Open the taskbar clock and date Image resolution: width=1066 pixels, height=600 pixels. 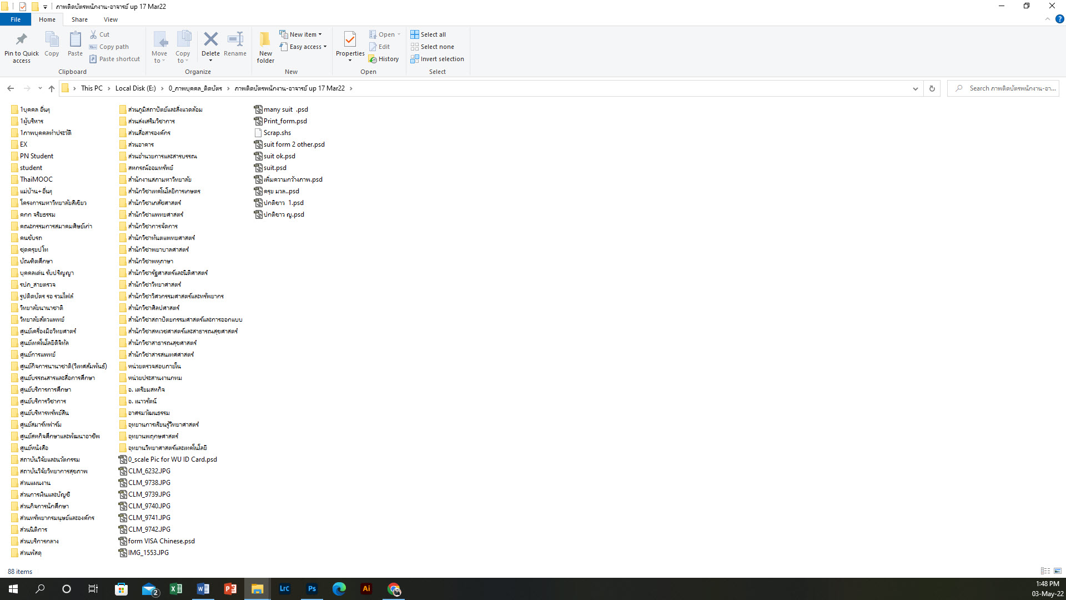click(x=1047, y=589)
